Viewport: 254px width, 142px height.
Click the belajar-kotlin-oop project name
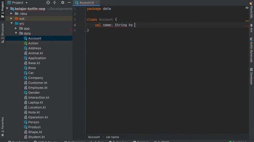point(30,9)
